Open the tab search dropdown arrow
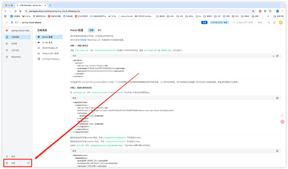288x169 pixels. 283,5
